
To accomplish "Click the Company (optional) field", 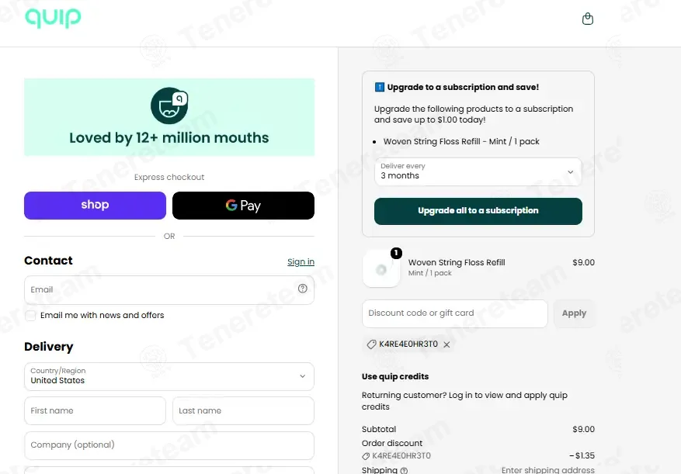I will 169,445.
